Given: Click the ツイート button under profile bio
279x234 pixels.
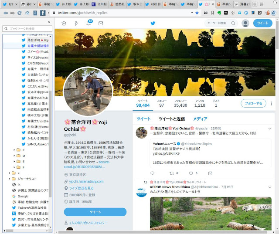Looking at the screenshot, I should pyautogui.click(x=95, y=212).
